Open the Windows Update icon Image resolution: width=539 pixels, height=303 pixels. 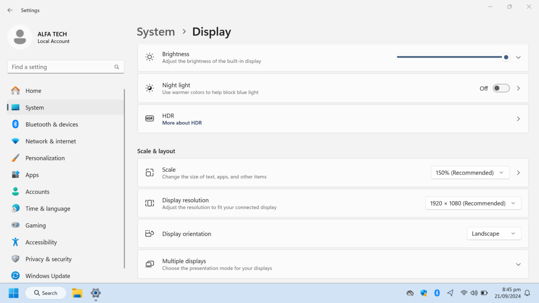[15, 276]
